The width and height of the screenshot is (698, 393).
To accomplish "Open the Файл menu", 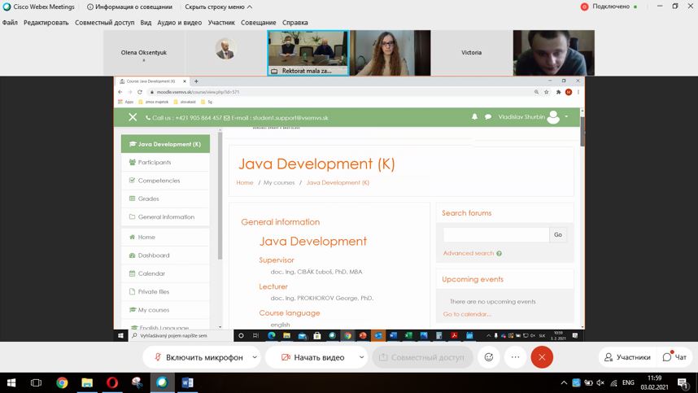I will point(10,23).
